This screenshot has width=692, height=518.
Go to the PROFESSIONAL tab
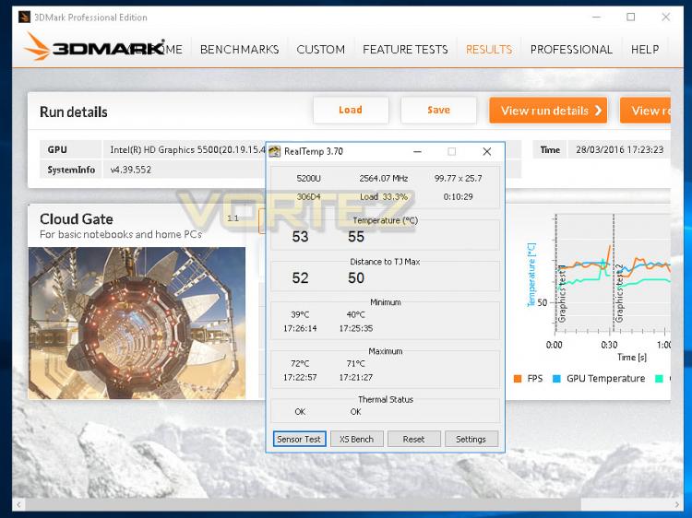[x=571, y=50]
